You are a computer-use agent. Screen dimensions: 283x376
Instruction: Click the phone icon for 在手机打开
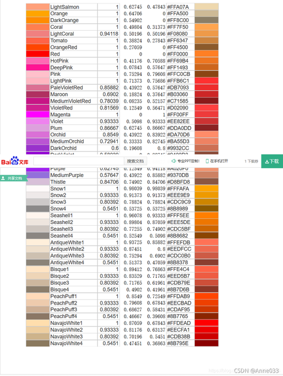tap(207, 161)
